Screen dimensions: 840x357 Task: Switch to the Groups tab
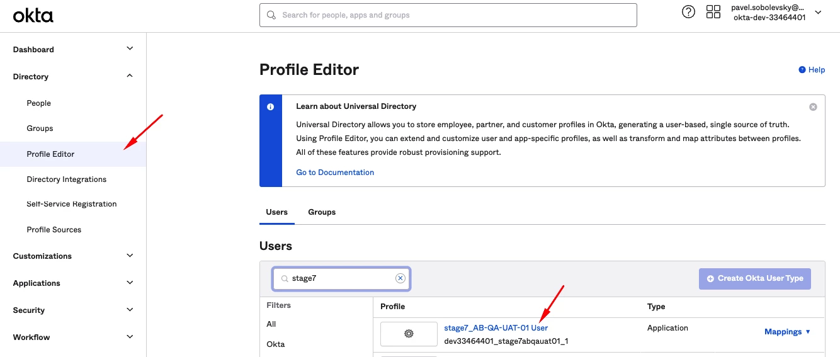click(322, 212)
